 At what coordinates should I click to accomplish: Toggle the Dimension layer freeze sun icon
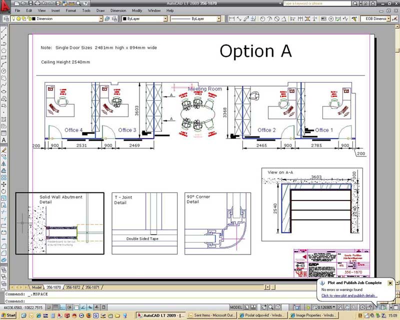coord(18,19)
